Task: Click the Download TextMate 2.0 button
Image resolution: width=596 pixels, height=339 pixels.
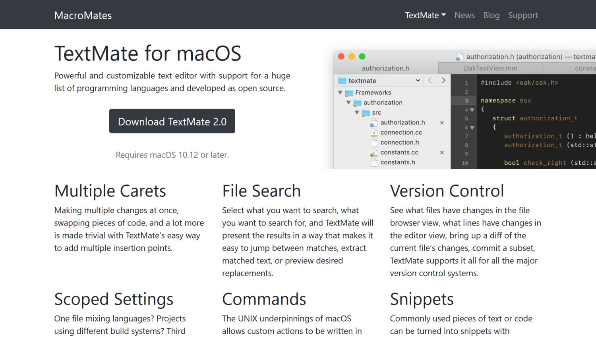Action: coord(172,121)
